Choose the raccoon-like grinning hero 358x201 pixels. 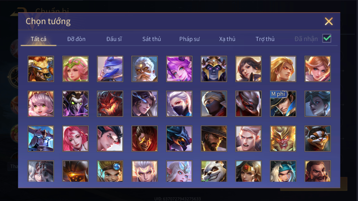318,139
